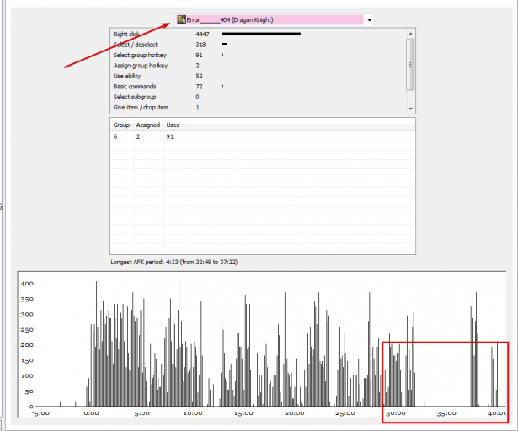The height and width of the screenshot is (431, 518).
Task: Click the 0:00 label on chart time axis
Action: coord(91,413)
